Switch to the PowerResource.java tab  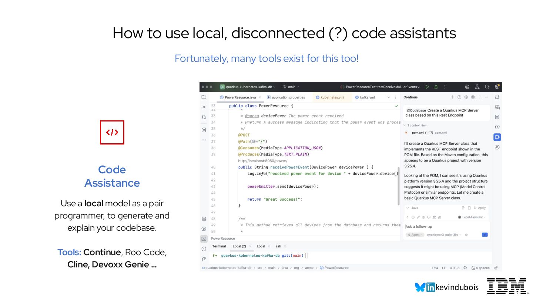240,97
